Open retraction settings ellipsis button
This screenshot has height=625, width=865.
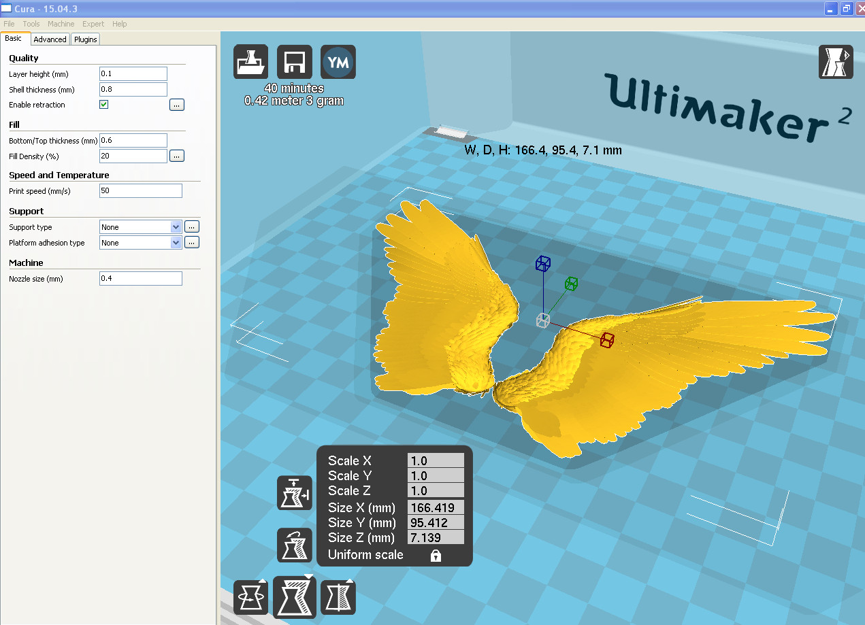177,105
